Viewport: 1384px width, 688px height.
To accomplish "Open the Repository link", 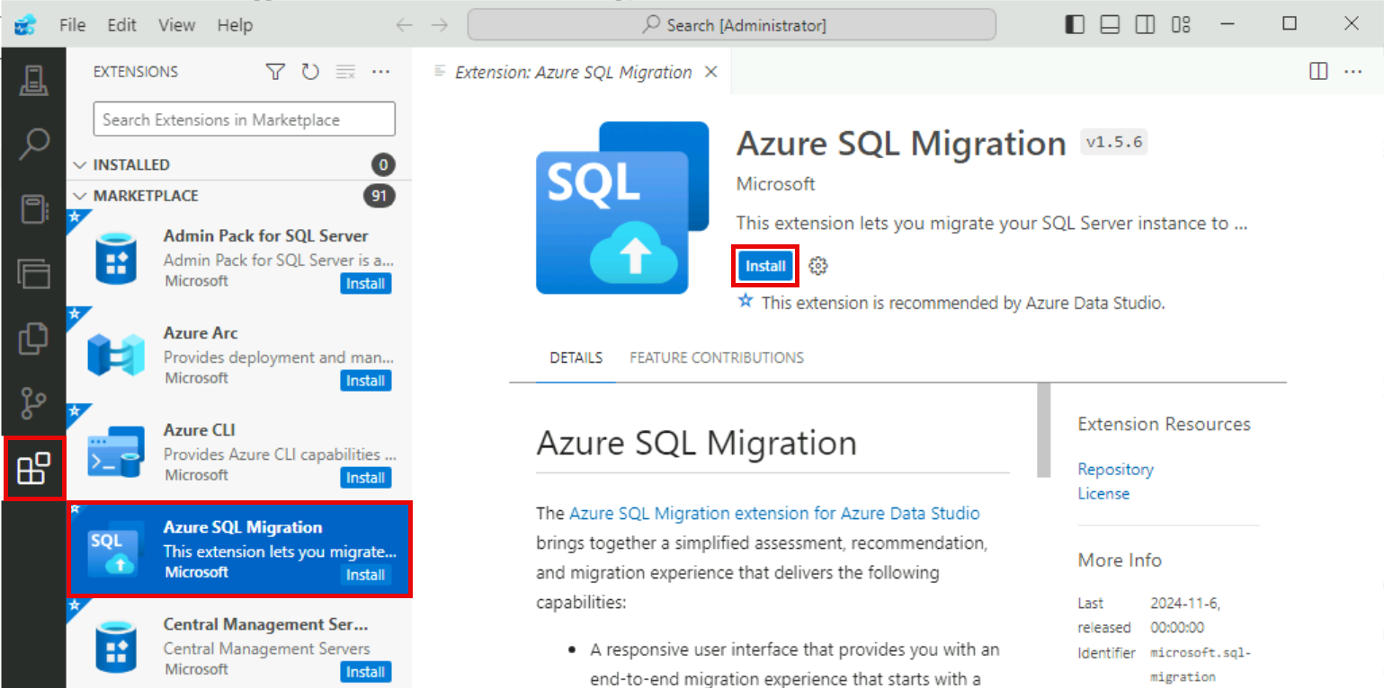I will tap(1115, 469).
